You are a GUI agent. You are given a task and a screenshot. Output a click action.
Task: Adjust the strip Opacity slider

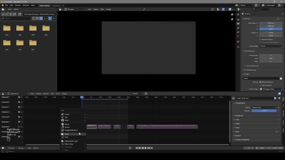tap(264, 111)
